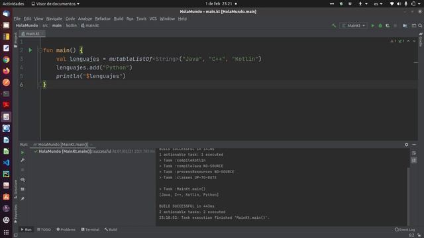This screenshot has height=238, width=424.
Task: Open the Run menu
Action: click(130, 19)
